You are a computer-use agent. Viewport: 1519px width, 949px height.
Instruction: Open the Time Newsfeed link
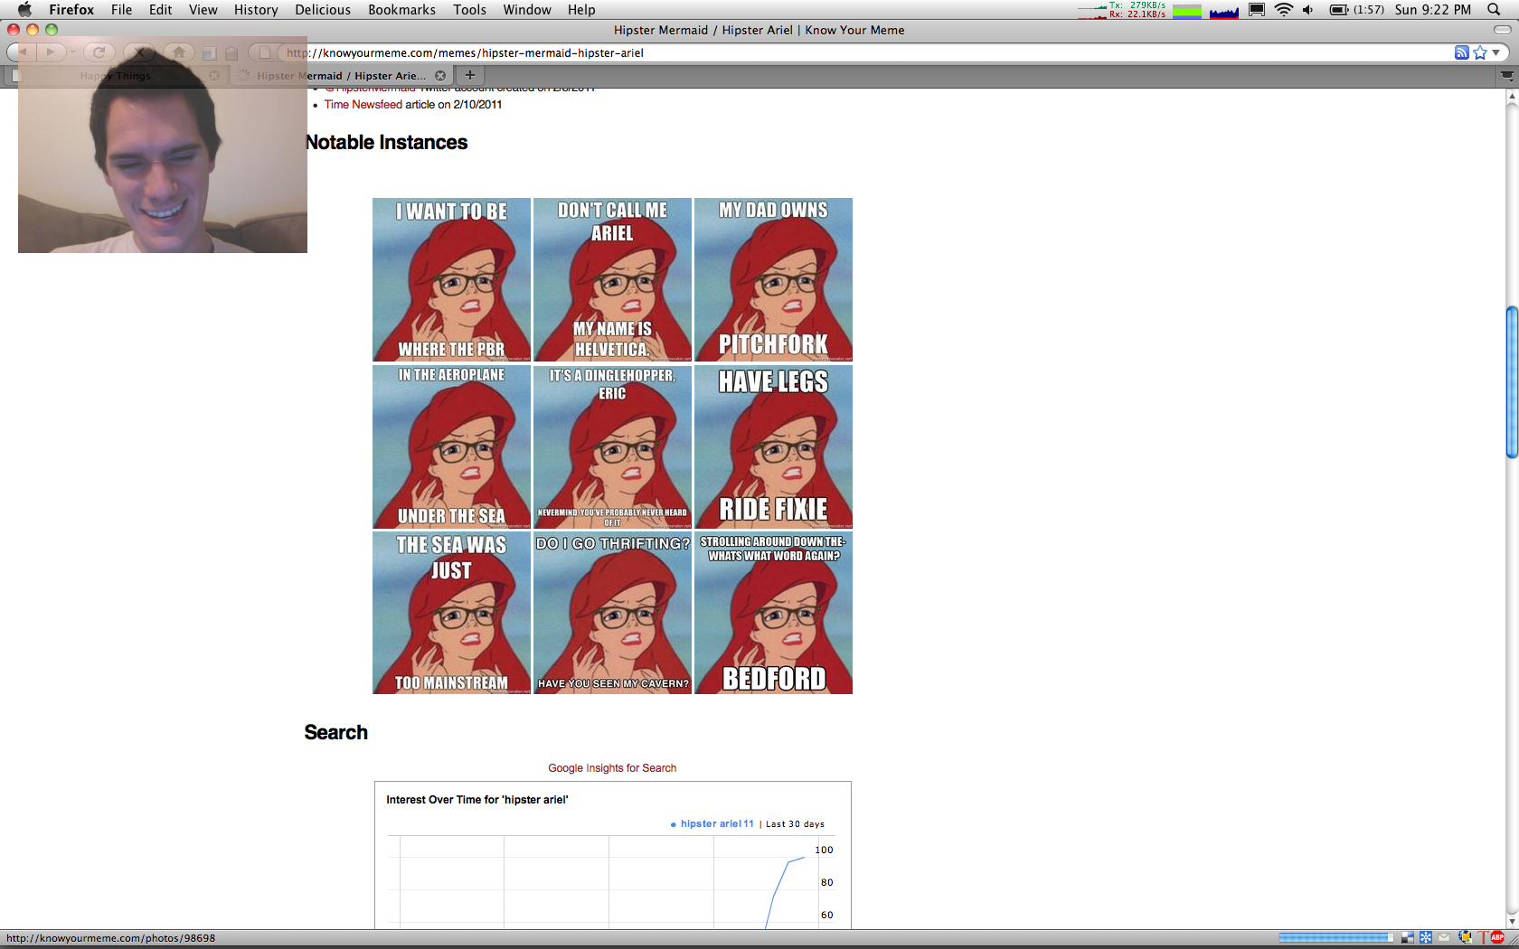pyautogui.click(x=363, y=105)
